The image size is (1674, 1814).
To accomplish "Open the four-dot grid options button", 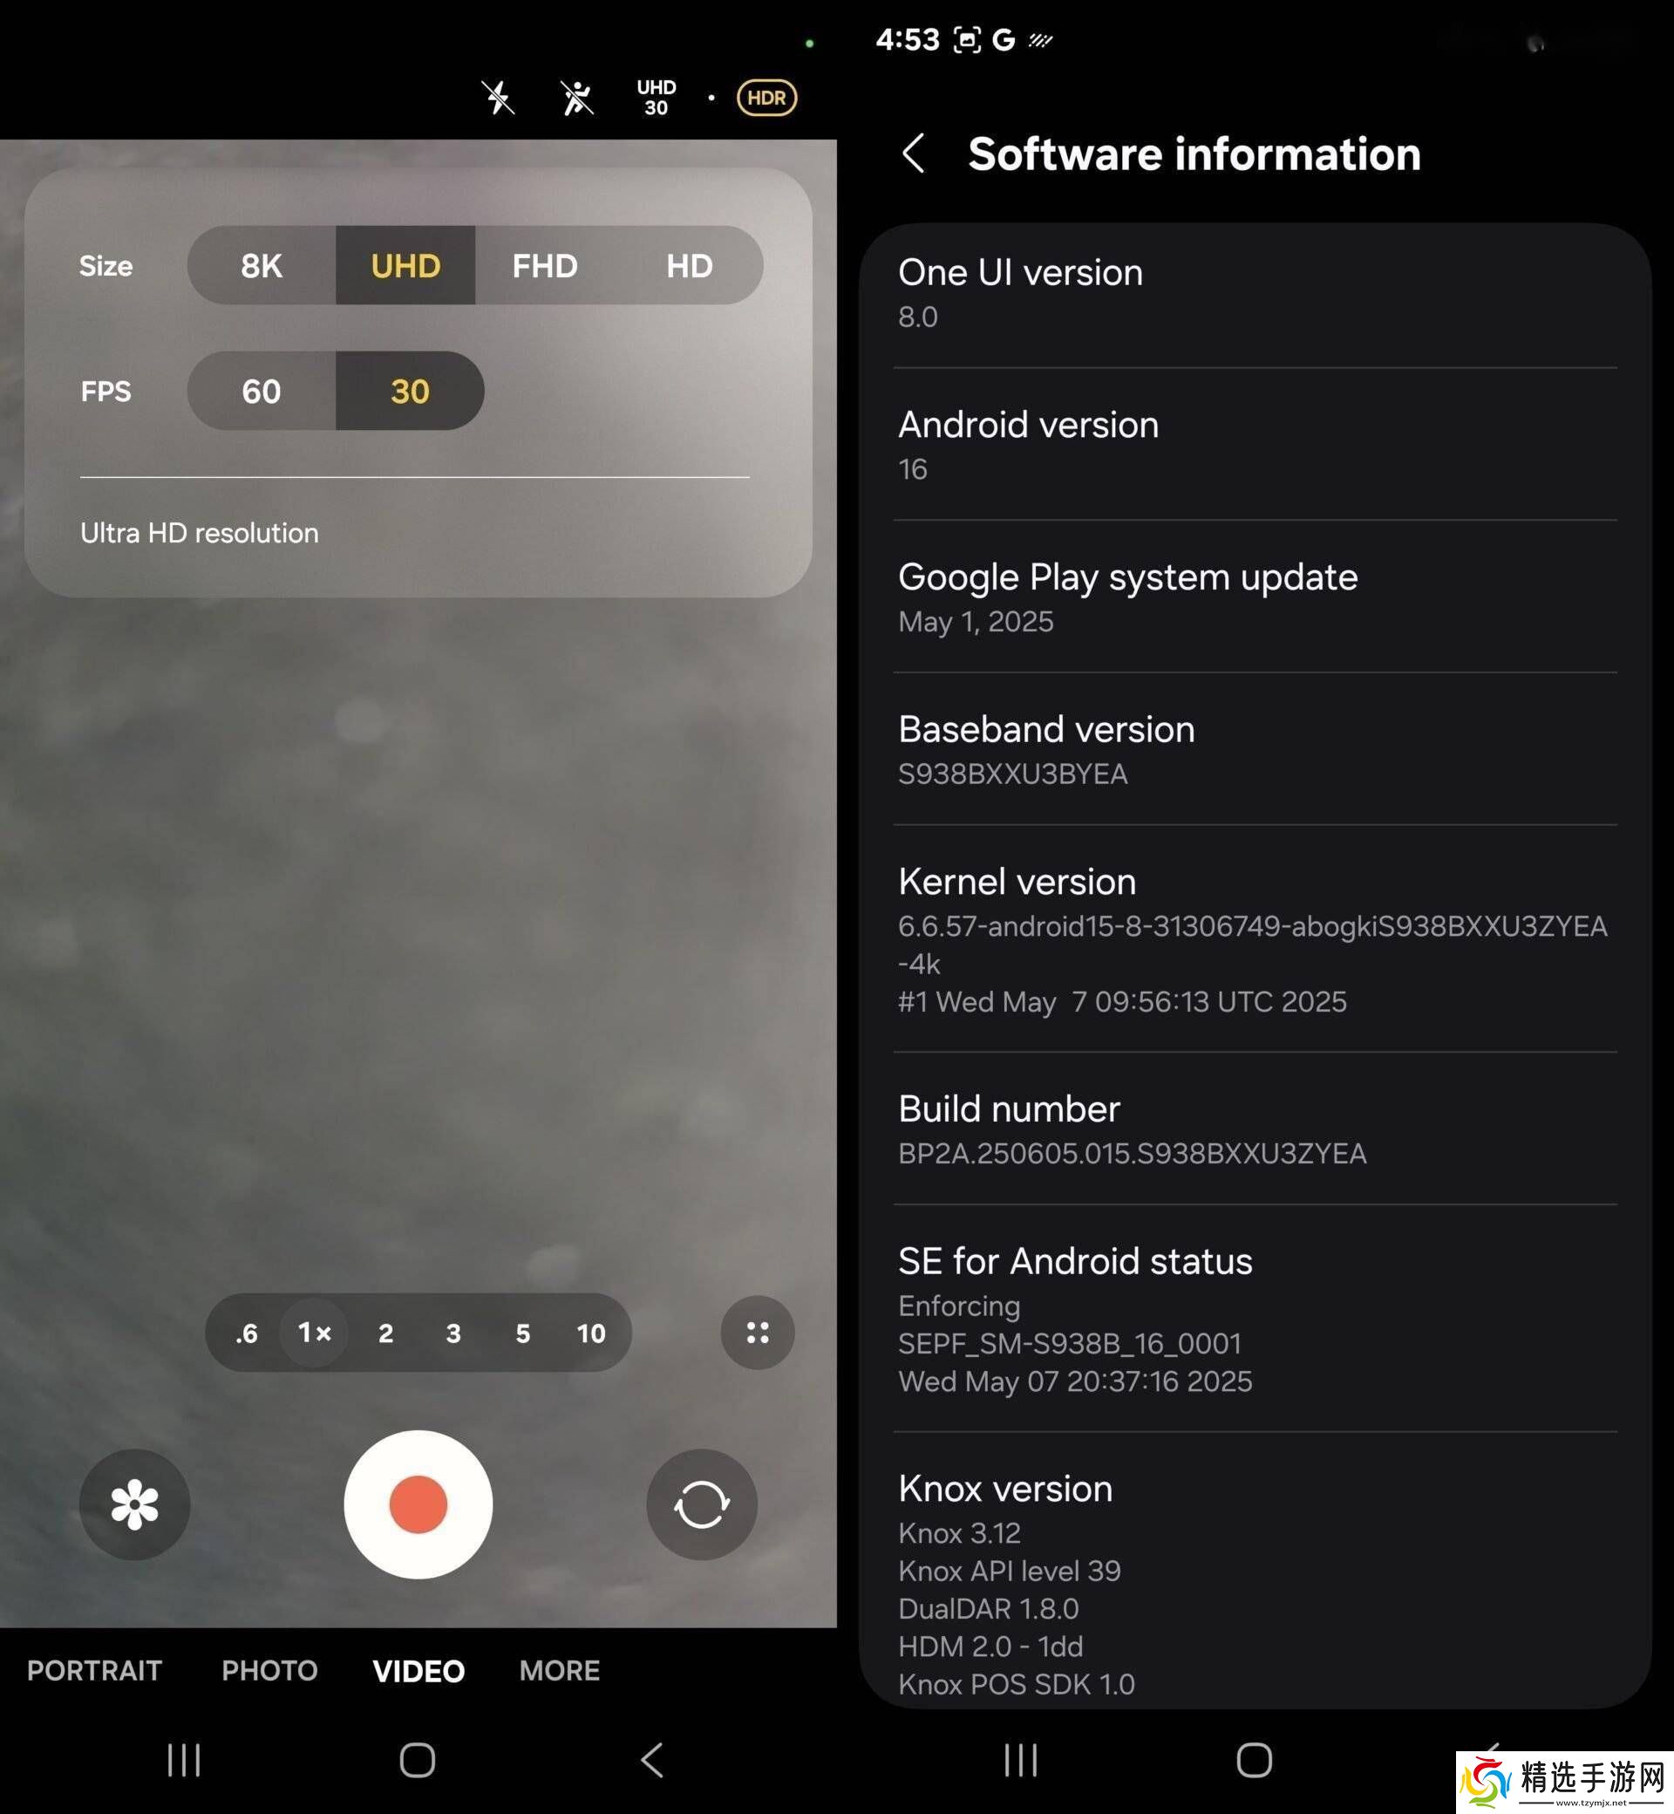I will point(758,1332).
